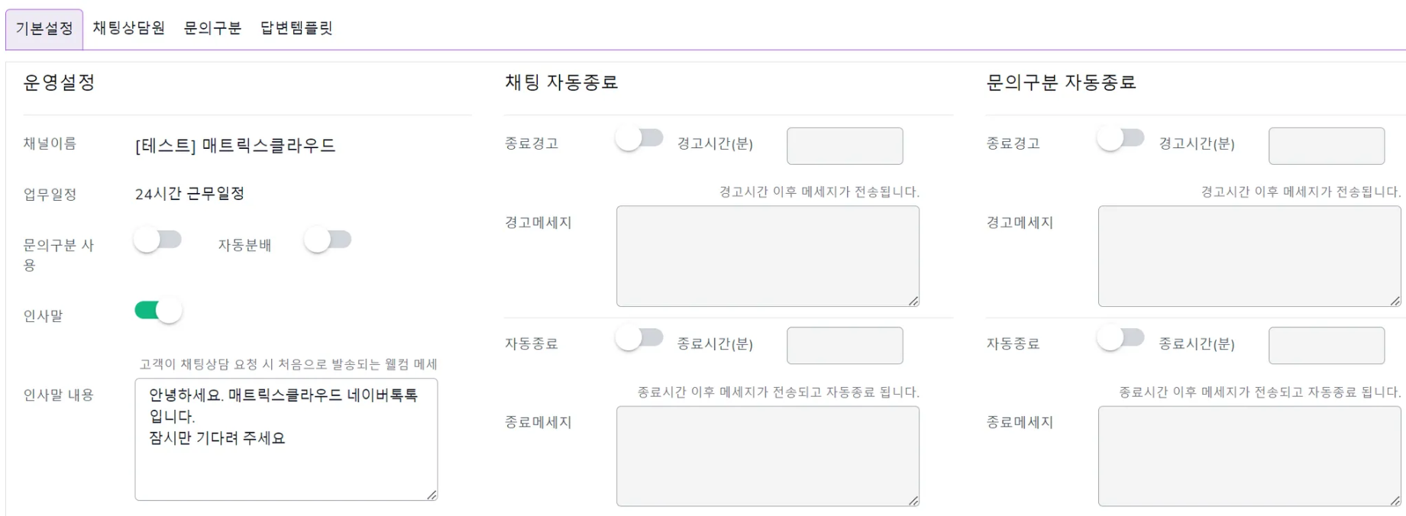Open the 답변템플릿 tab

point(296,28)
